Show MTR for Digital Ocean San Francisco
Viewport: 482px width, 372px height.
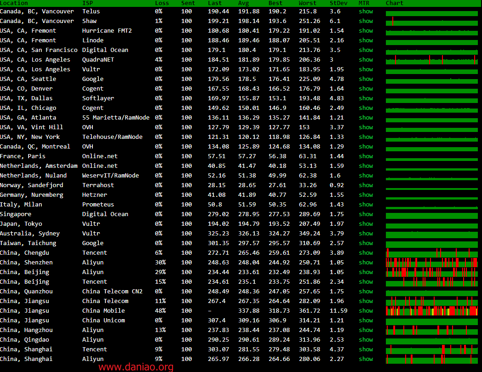click(366, 50)
